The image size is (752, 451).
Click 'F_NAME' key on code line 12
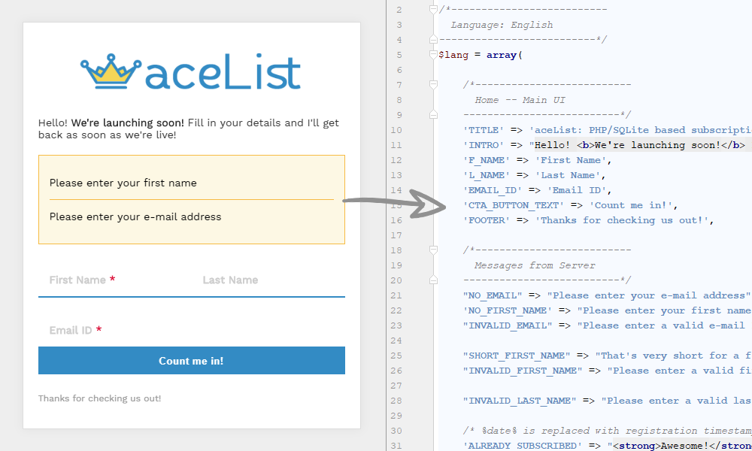(x=487, y=160)
